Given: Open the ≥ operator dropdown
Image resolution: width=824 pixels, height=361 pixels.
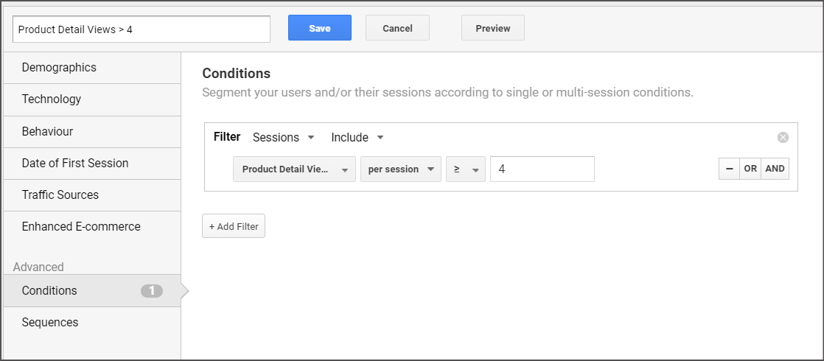Looking at the screenshot, I should tap(466, 169).
